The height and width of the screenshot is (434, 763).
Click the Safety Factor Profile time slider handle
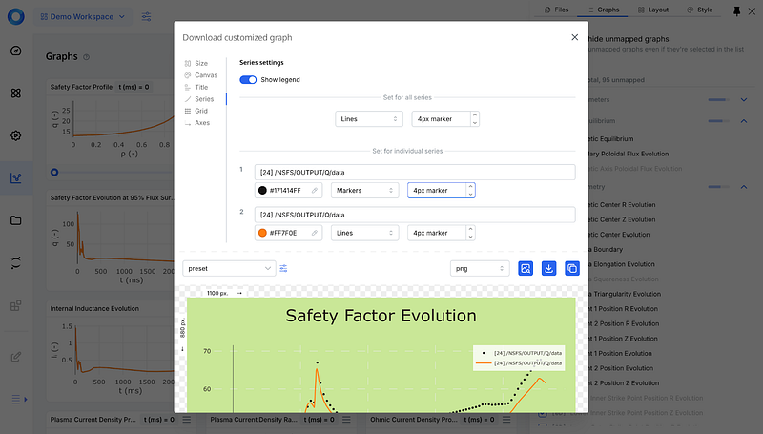pyautogui.click(x=54, y=173)
